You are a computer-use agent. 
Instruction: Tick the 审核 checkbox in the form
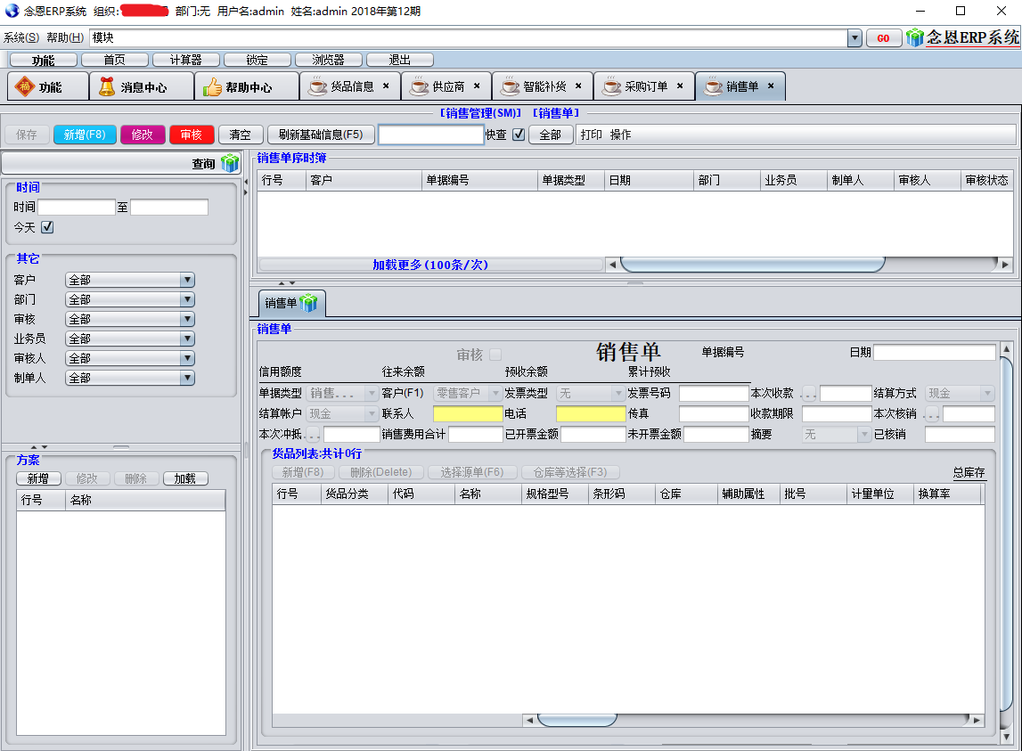click(495, 354)
